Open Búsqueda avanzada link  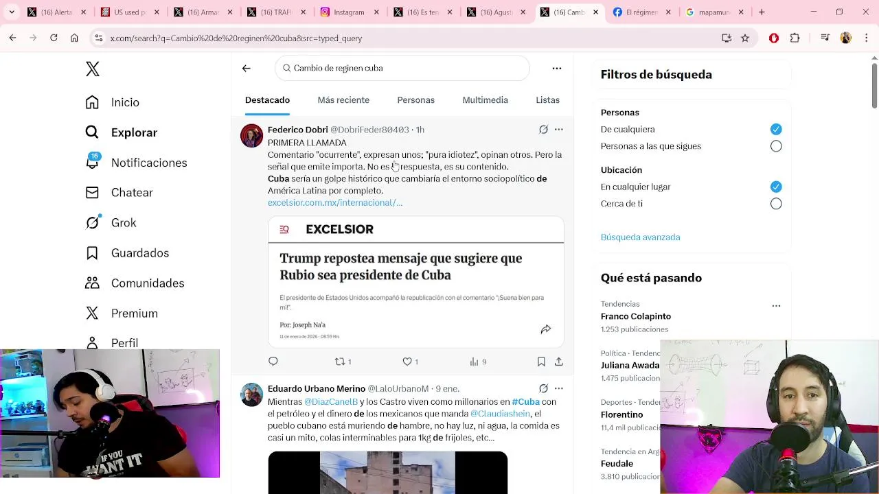640,237
